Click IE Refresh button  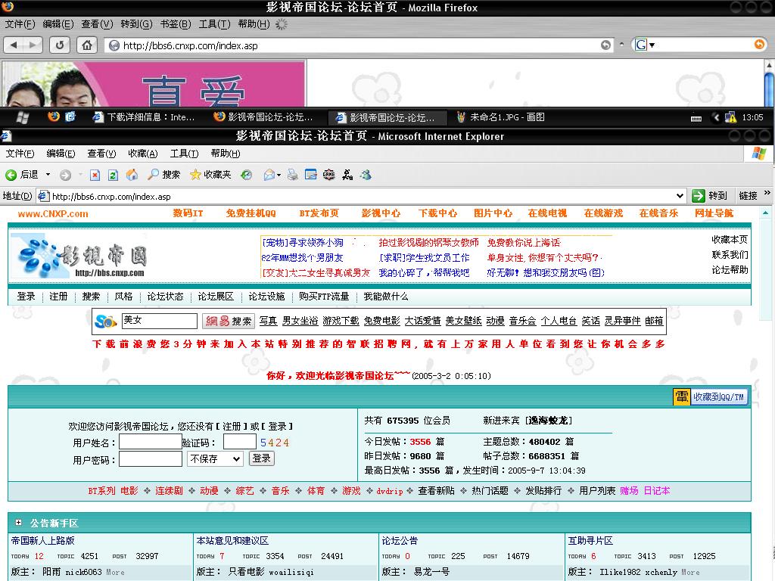click(x=114, y=175)
